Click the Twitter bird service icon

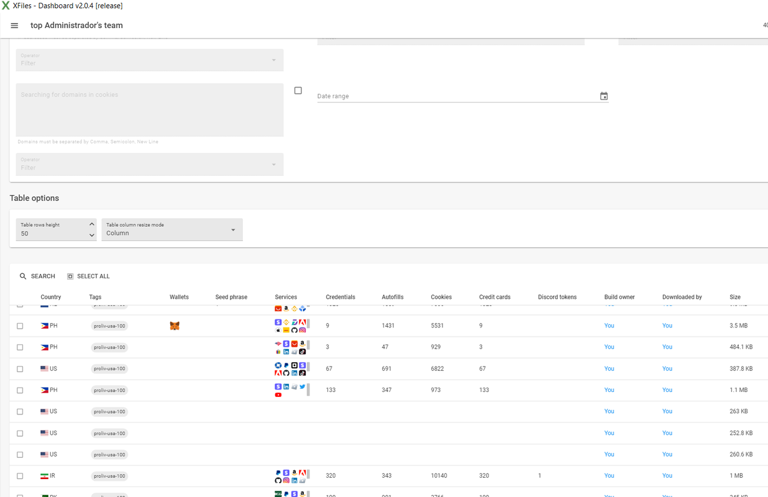click(x=302, y=386)
